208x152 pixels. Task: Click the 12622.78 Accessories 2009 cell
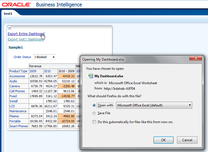tap(36, 76)
